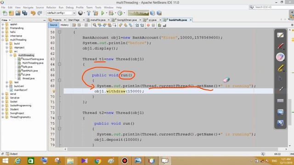Click the Source view button
This screenshot has height=165, width=294.
click(53, 25)
